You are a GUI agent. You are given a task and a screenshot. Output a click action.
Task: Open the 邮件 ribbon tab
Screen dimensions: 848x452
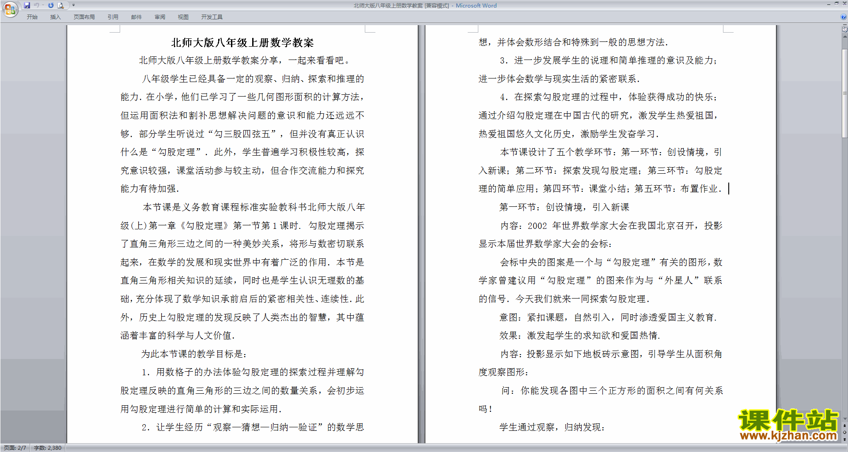(136, 17)
